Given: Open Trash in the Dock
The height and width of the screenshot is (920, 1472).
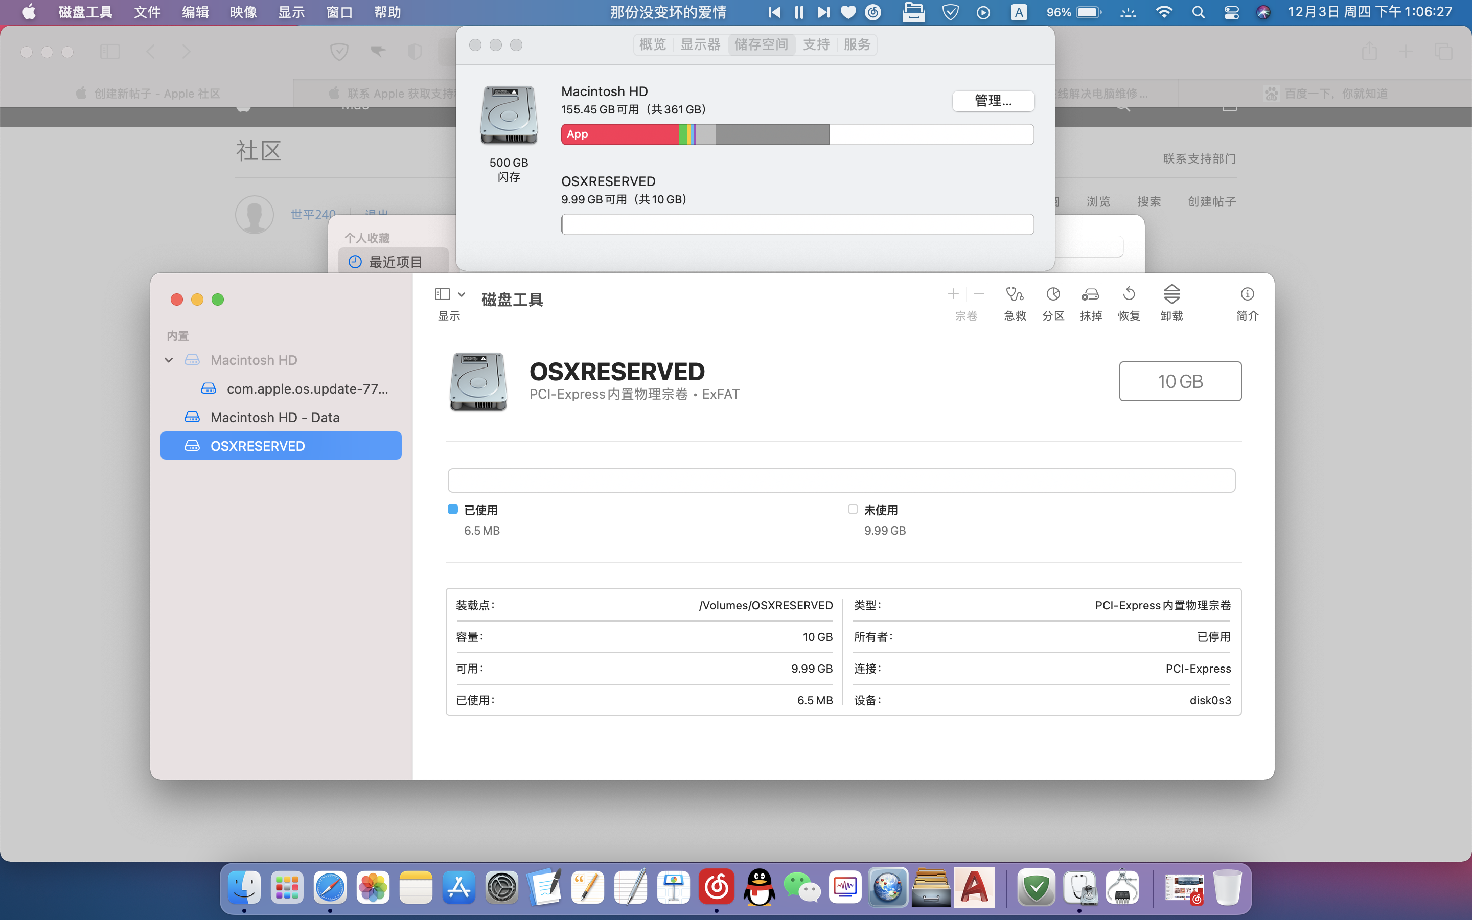Looking at the screenshot, I should coord(1227,887).
